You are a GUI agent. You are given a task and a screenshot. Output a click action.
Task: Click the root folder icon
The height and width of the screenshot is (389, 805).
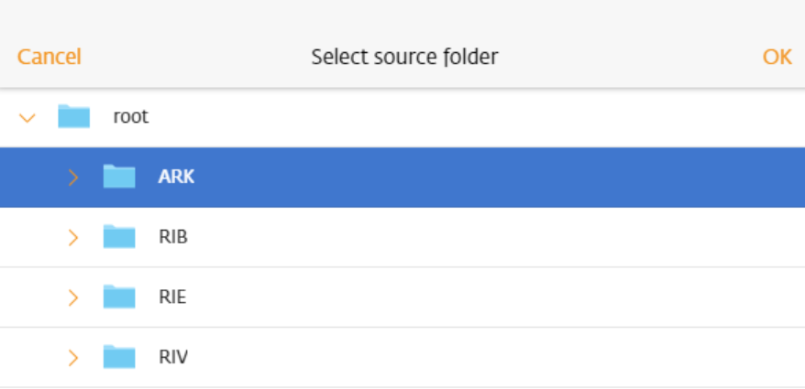point(74,116)
